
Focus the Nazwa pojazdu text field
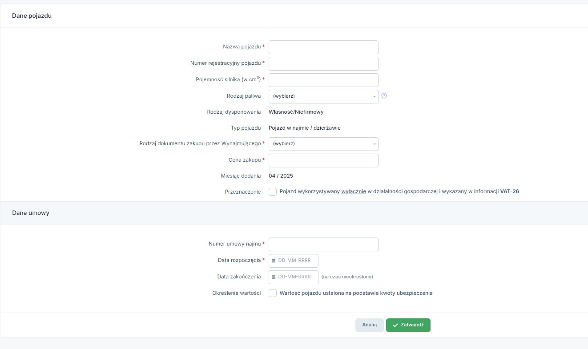323,48
